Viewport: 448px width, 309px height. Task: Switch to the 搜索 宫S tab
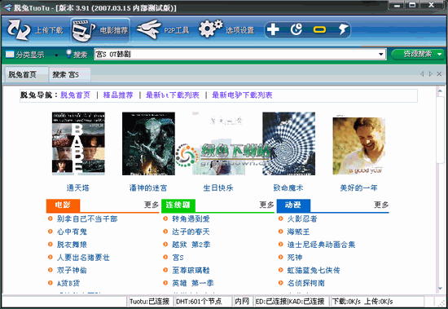(x=70, y=75)
